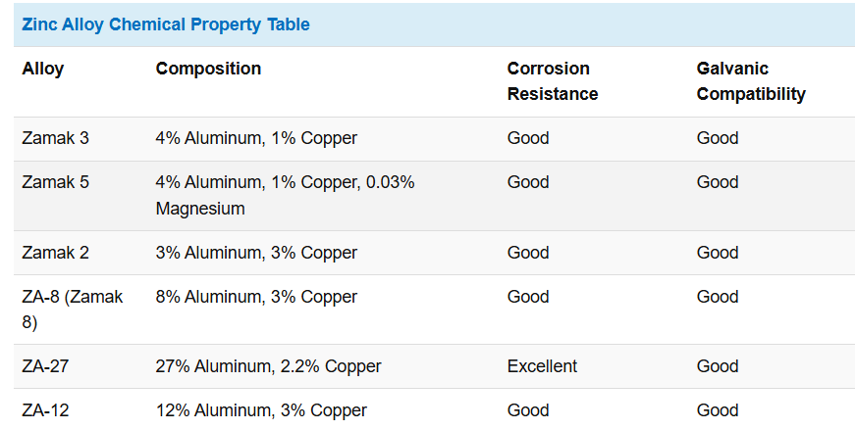The image size is (855, 430).
Task: Click the composition text containing 0.03% Magnesium
Action: point(285,195)
